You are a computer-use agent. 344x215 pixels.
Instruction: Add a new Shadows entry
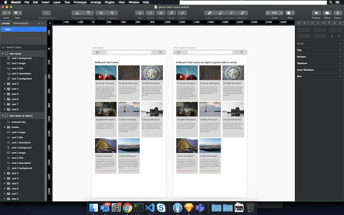coord(340,63)
